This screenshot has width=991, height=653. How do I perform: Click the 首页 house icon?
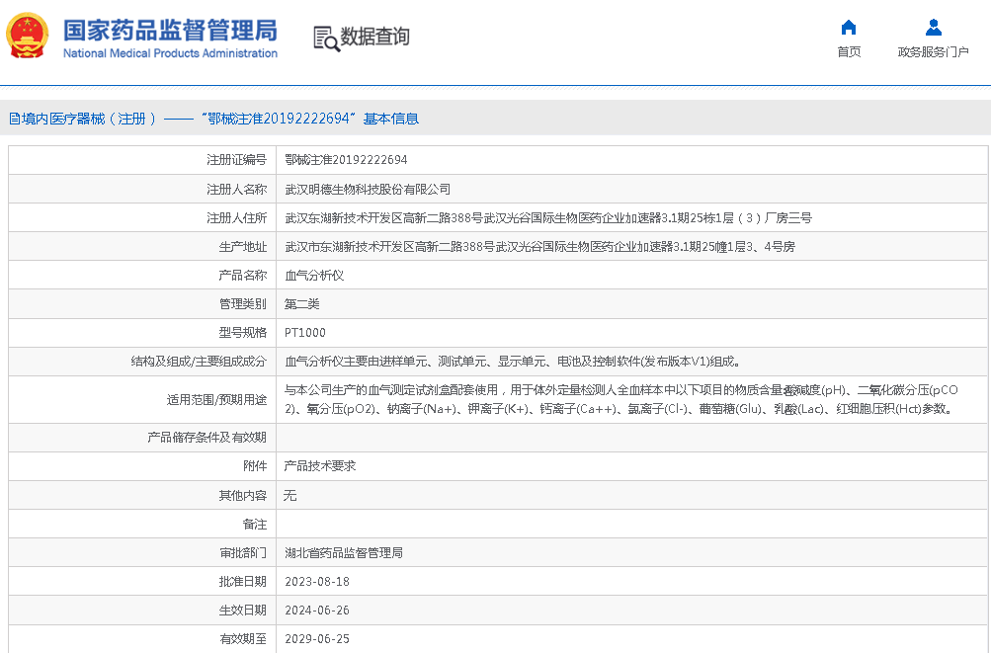[x=848, y=28]
